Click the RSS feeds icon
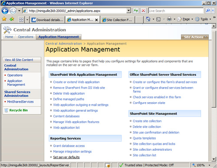Viewport: 217px width, 168px height. pos(158,19)
